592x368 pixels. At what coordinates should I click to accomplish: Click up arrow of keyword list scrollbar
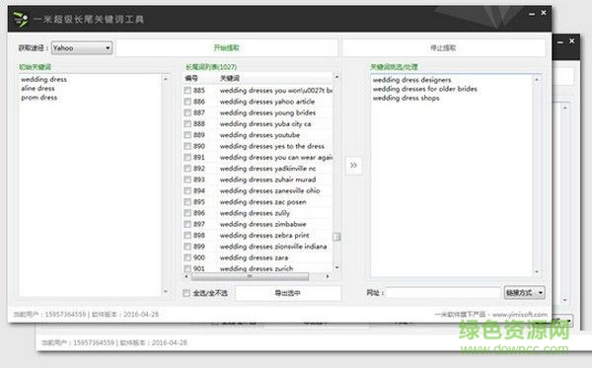pos(336,77)
